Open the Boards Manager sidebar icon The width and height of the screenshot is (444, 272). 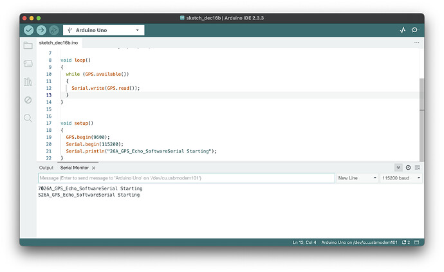pyautogui.click(x=28, y=64)
